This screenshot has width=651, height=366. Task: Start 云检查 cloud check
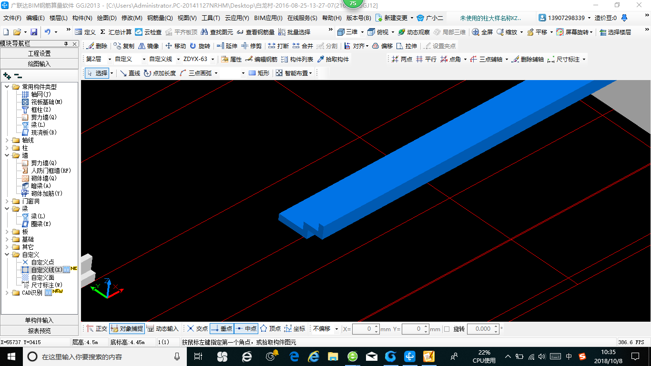tap(148, 32)
